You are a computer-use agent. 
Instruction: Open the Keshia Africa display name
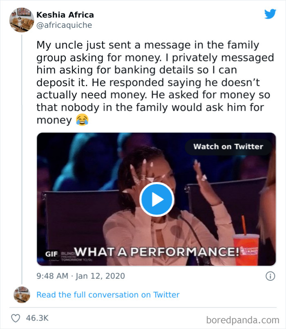(x=65, y=15)
